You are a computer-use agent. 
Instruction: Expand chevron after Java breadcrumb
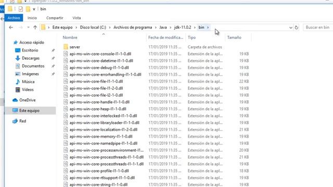coord(170,28)
